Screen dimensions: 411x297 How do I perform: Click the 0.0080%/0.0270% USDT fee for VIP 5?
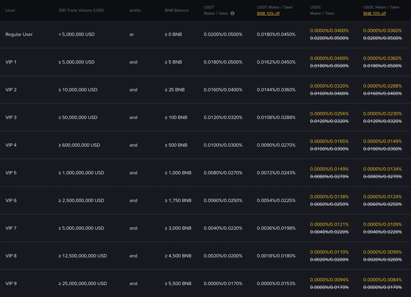223,173
